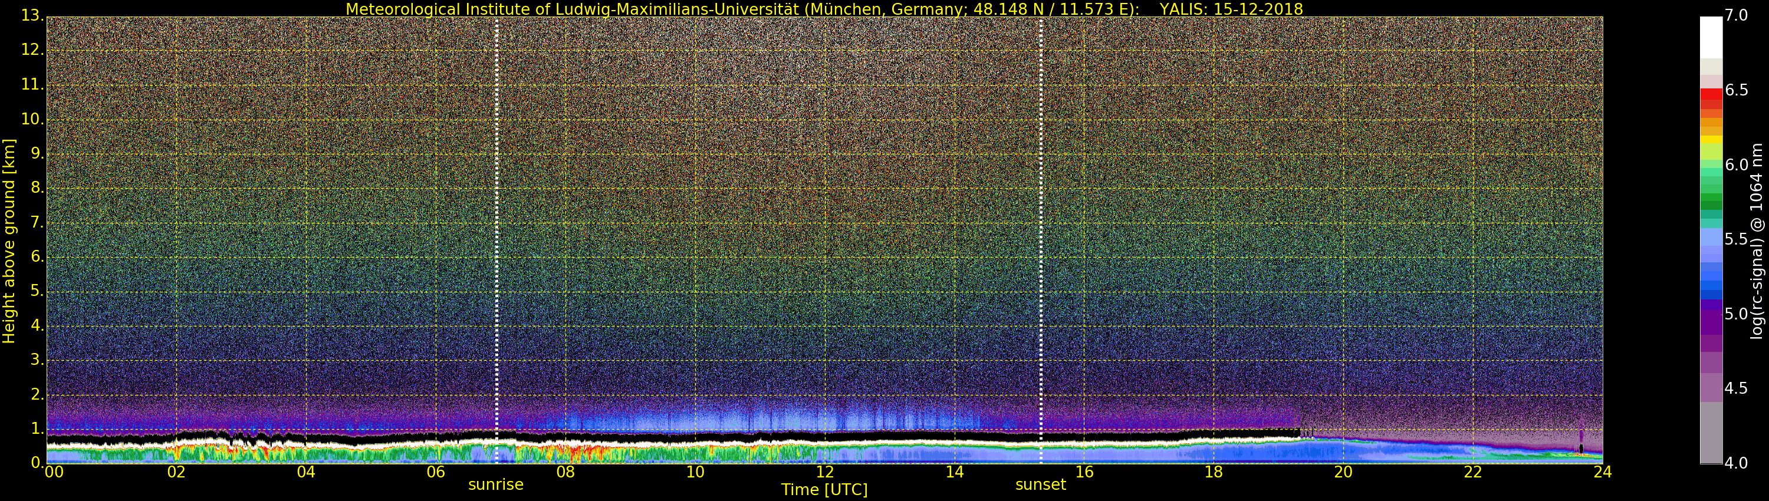
Task: Click the gray bottom segment of the colorbar
Action: tap(1711, 433)
